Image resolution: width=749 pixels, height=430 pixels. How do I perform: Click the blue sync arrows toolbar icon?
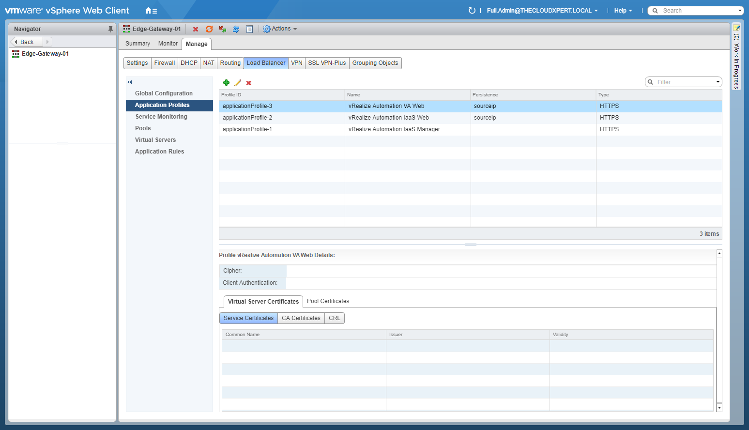[x=236, y=29]
